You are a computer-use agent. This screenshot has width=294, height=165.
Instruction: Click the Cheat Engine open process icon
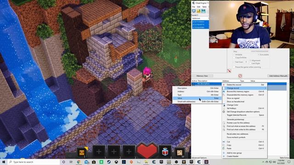(x=194, y=11)
